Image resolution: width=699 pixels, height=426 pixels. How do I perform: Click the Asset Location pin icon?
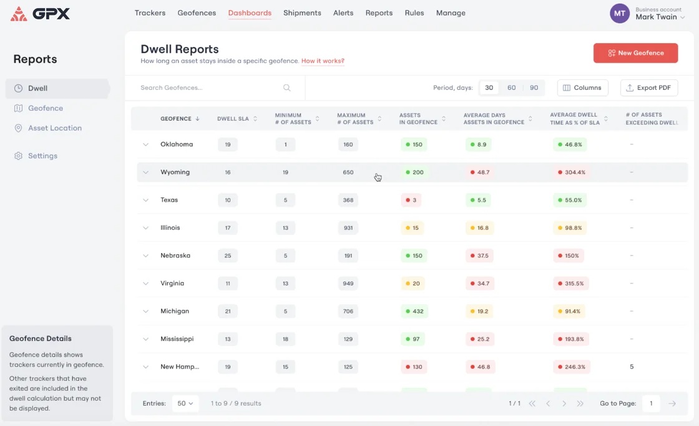19,128
